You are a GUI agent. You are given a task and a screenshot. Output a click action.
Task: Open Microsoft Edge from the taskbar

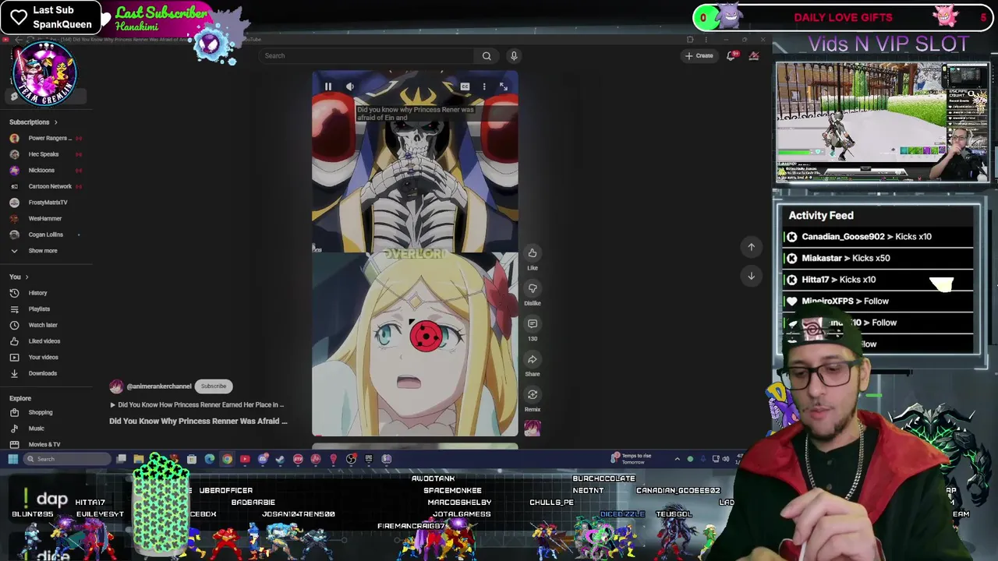210,459
